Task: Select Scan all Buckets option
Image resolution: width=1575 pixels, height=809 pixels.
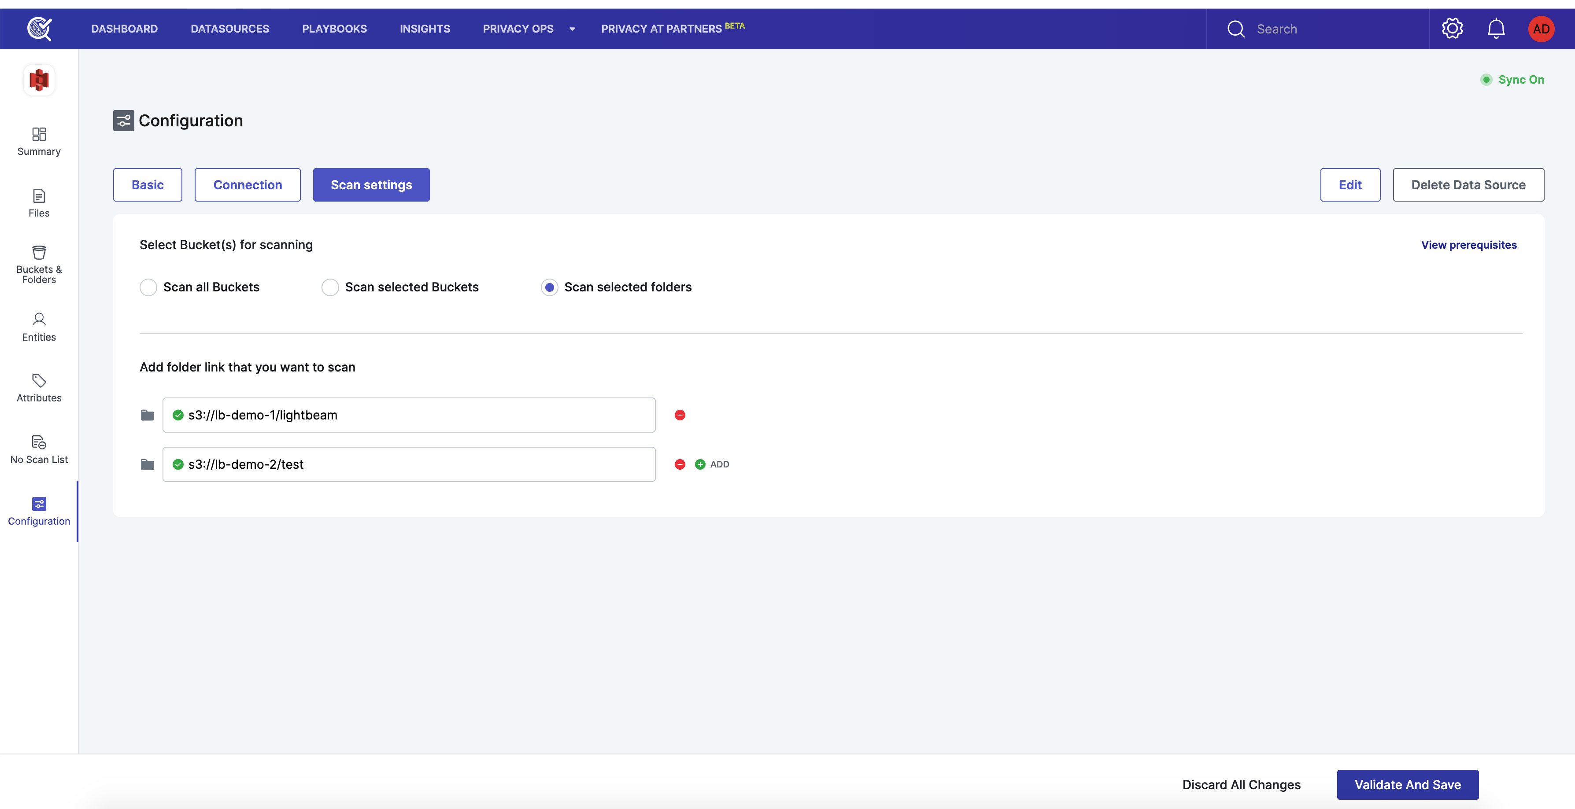Action: pyautogui.click(x=148, y=287)
